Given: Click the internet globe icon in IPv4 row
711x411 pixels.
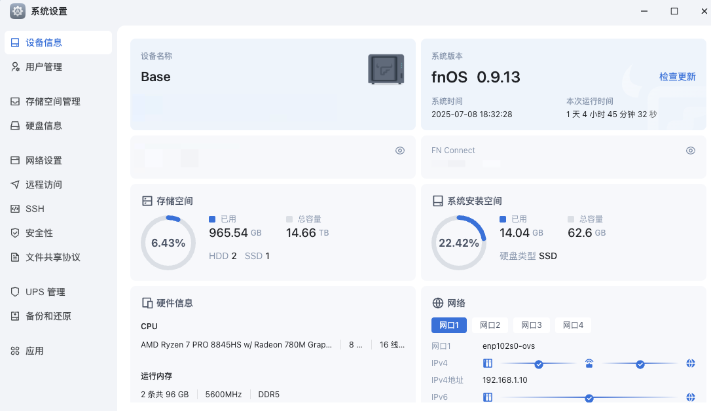Looking at the screenshot, I should pyautogui.click(x=690, y=363).
